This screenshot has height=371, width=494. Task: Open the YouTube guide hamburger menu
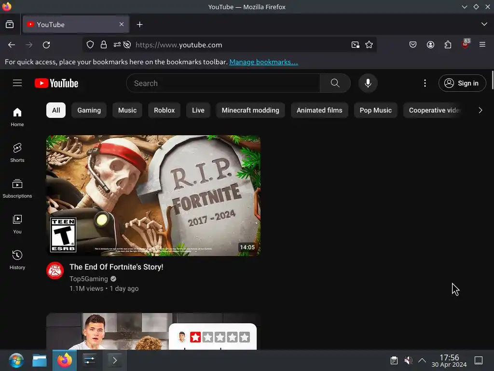[x=17, y=83]
